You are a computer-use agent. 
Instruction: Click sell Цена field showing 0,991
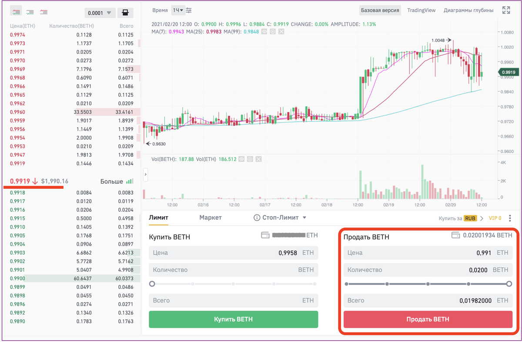click(x=428, y=253)
